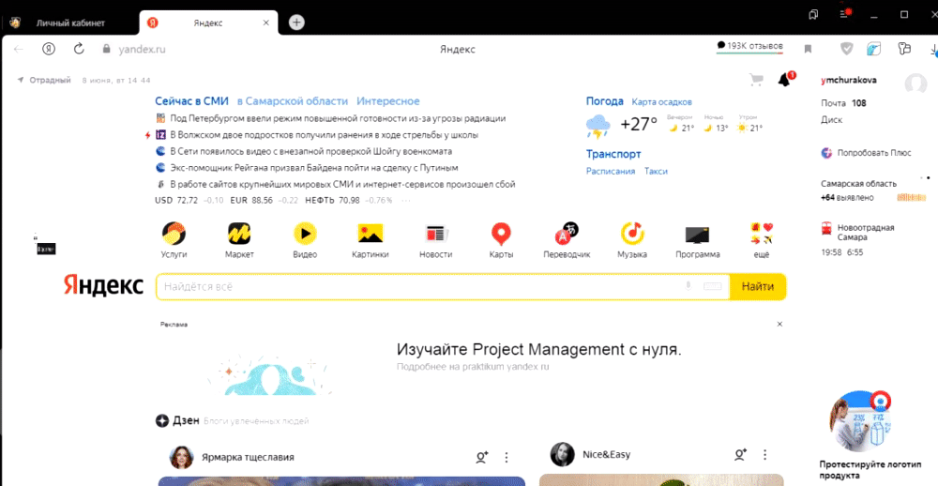Viewport: 938px width, 486px height.
Task: Open Карта осадков precipitation map
Action: click(661, 101)
